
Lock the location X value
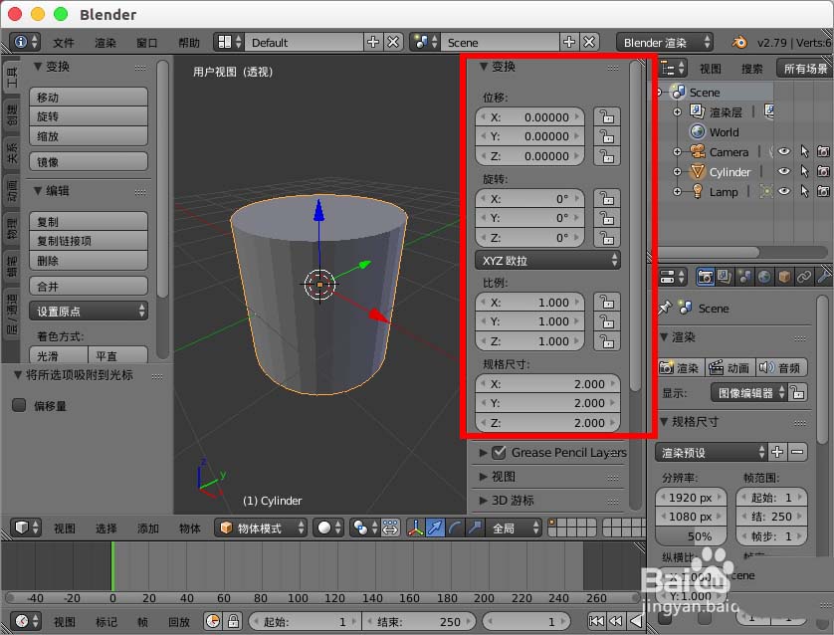pos(607,117)
